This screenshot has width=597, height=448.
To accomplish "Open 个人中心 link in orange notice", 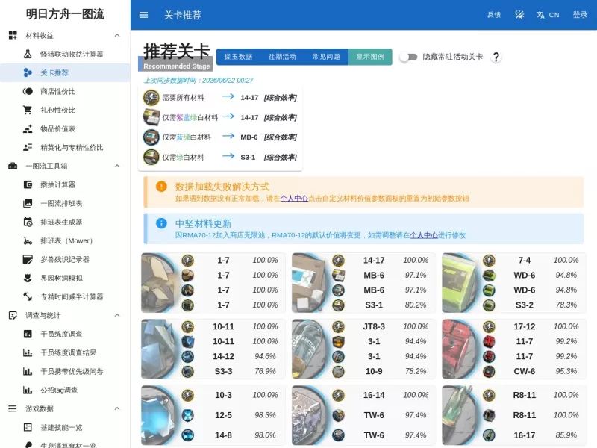I will click(x=294, y=199).
